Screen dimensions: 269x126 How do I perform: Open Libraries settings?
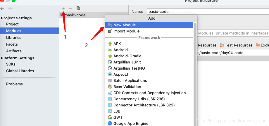[14, 37]
